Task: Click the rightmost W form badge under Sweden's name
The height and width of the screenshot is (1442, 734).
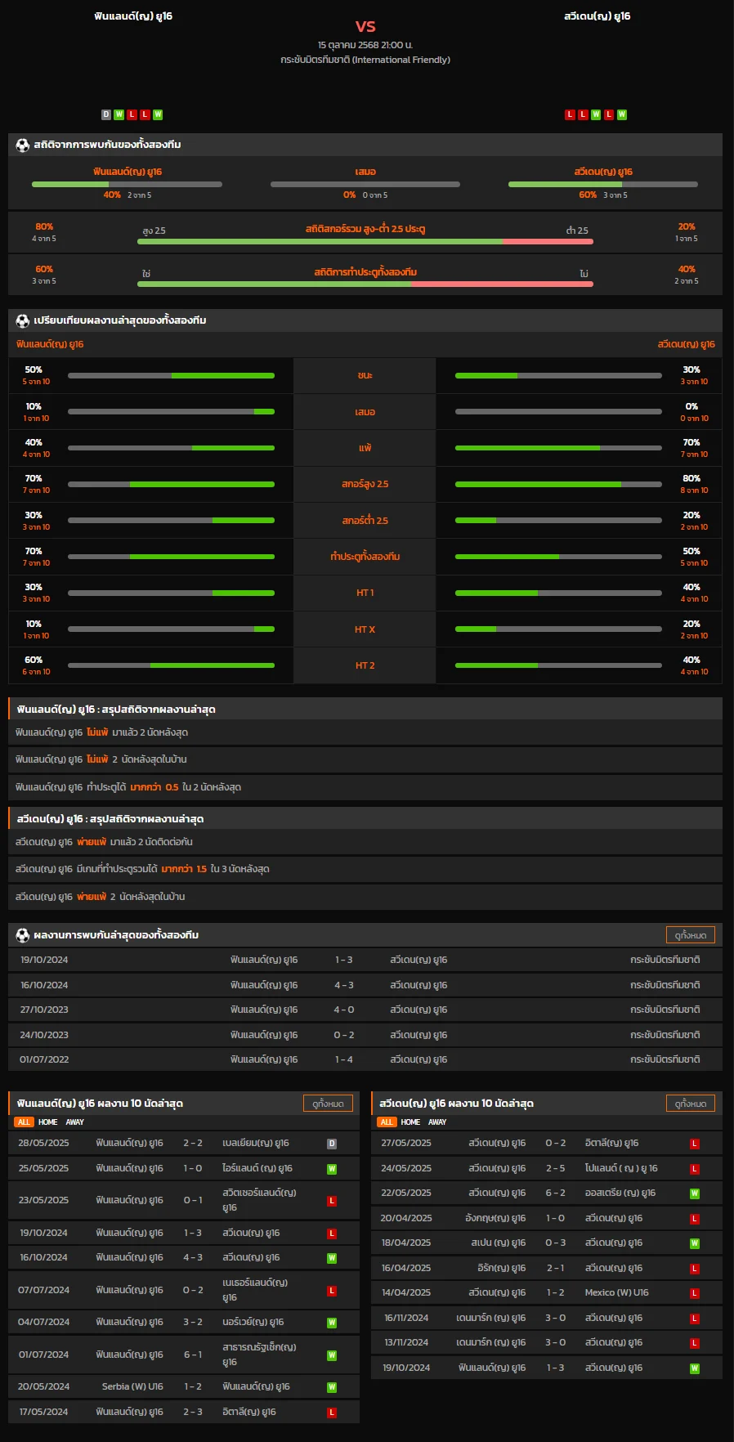Action: pos(622,114)
